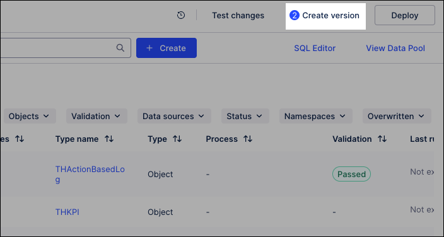Open the THActionBasedLog object link
Viewport: 444px width, 237px height.
pos(90,174)
